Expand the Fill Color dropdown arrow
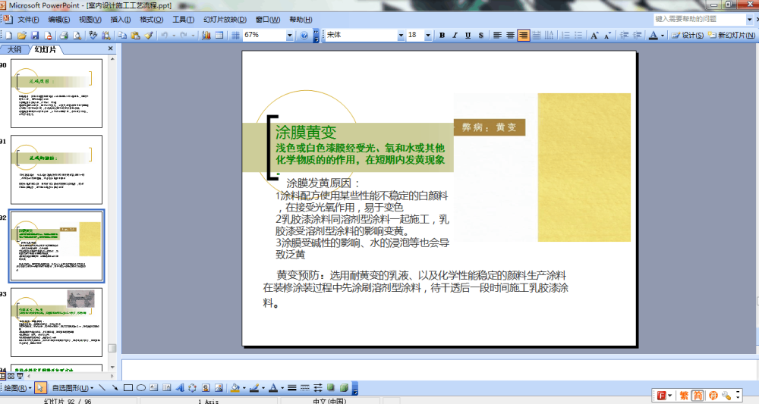This screenshot has height=404, width=759. (x=244, y=387)
